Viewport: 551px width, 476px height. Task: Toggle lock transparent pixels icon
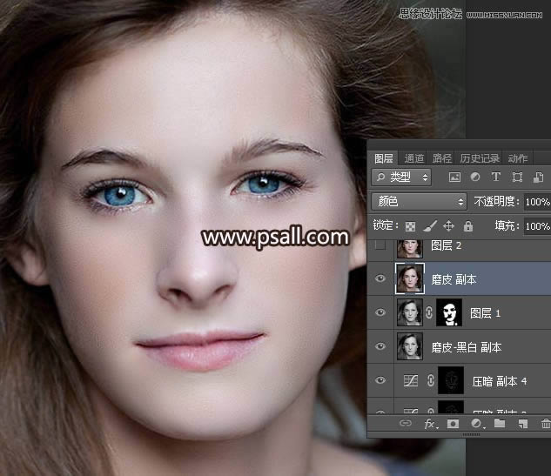[x=410, y=226]
